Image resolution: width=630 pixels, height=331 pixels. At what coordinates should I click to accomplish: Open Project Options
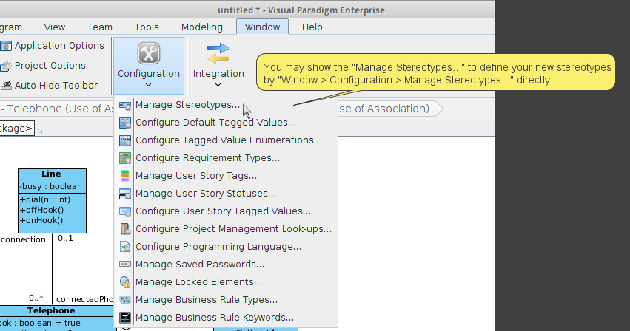[x=43, y=66]
